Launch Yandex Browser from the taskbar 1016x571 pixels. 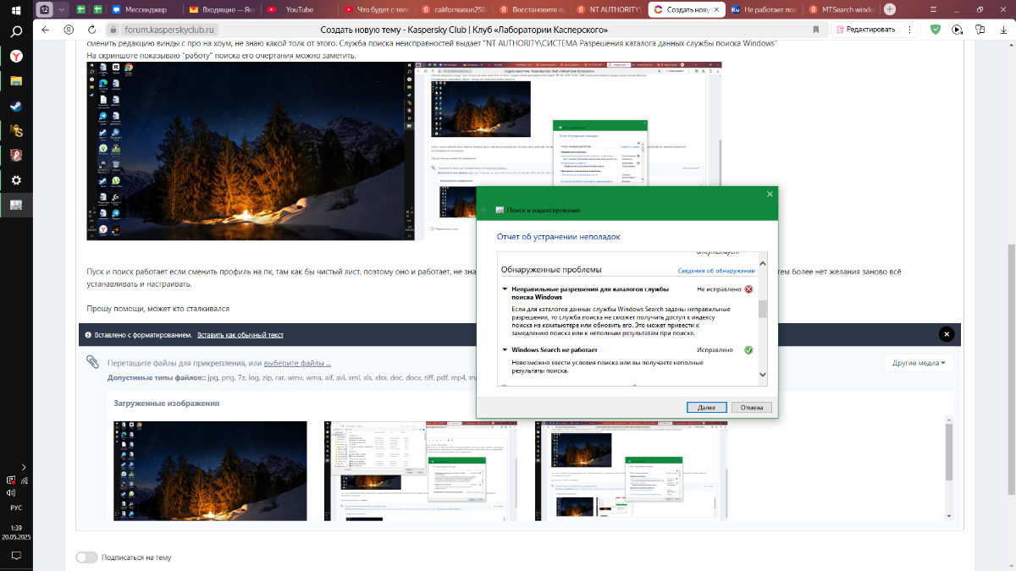(x=16, y=56)
